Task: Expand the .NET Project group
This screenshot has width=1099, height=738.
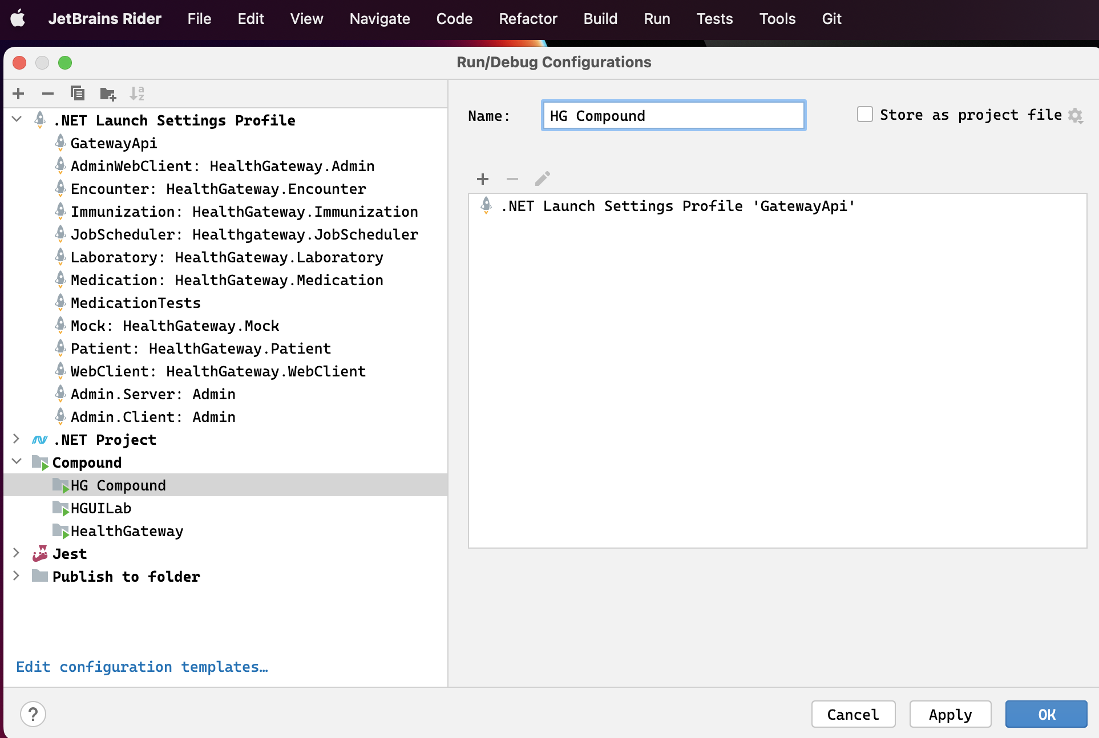Action: pos(17,439)
